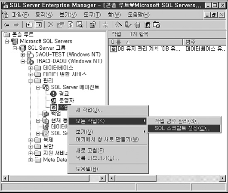The image size is (228, 193).
Task: Click the Run a wizard wand icon
Action: 118,25
